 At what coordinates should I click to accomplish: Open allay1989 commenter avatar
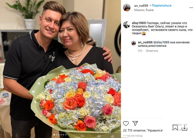(x=127, y=25)
